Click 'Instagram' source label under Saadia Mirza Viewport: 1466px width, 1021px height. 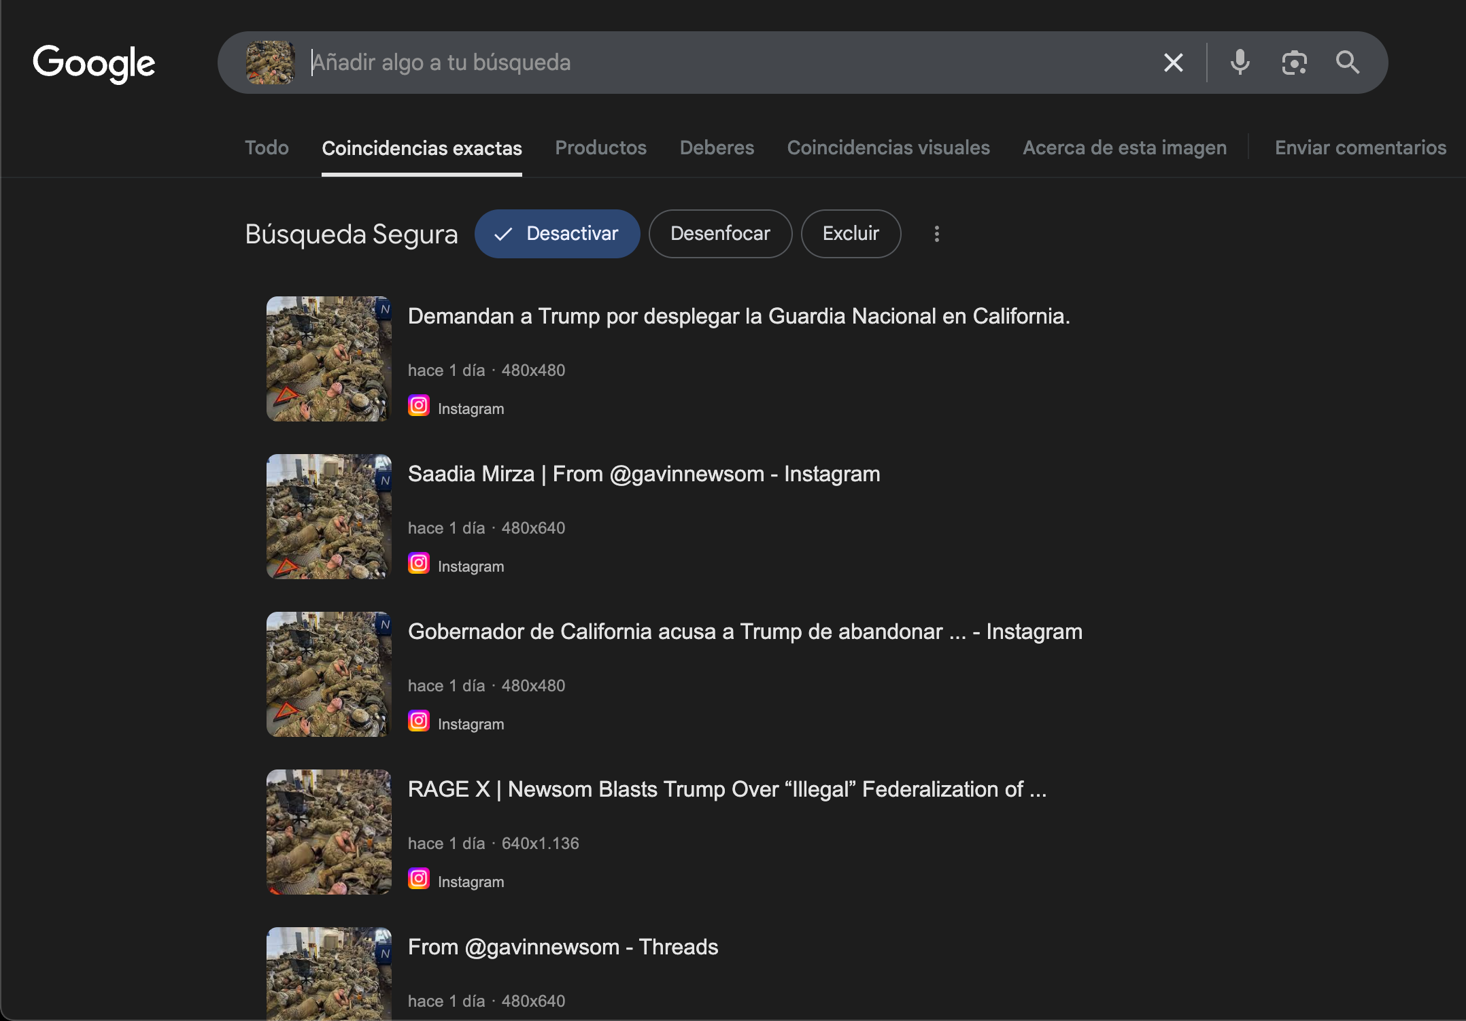click(471, 566)
